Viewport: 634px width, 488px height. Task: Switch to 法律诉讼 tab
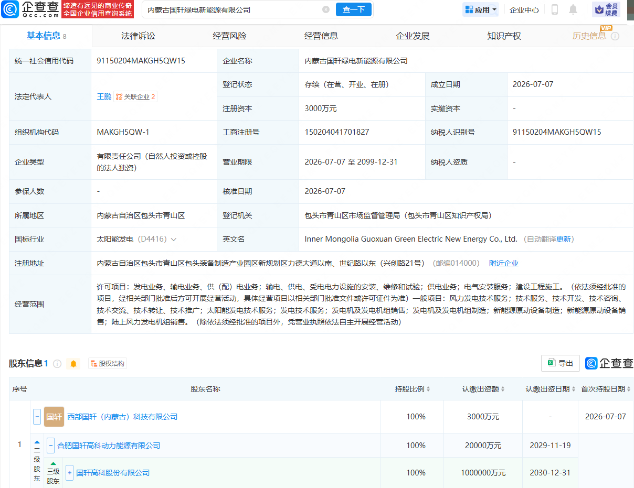(x=138, y=36)
